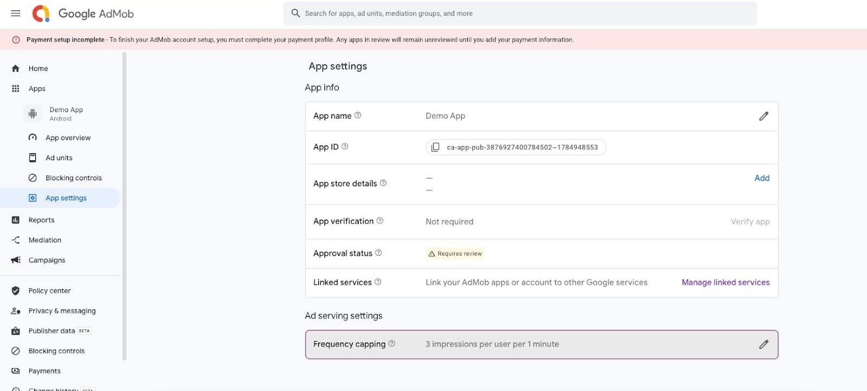This screenshot has width=867, height=391.
Task: Click the Approval status help icon
Action: 378,253
